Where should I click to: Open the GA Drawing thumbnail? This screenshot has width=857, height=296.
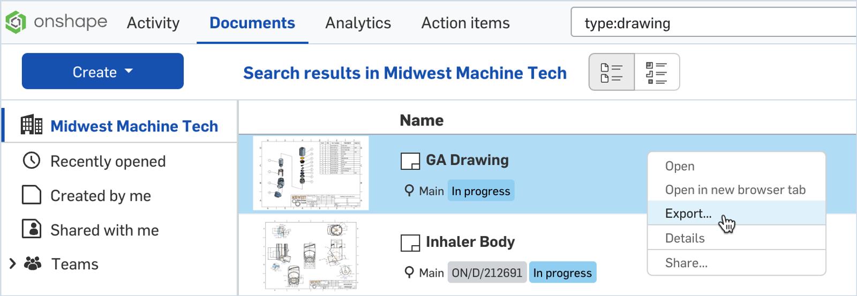click(311, 173)
